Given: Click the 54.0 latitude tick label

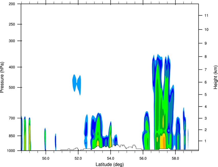Looking at the screenshot, I should 111,159.
